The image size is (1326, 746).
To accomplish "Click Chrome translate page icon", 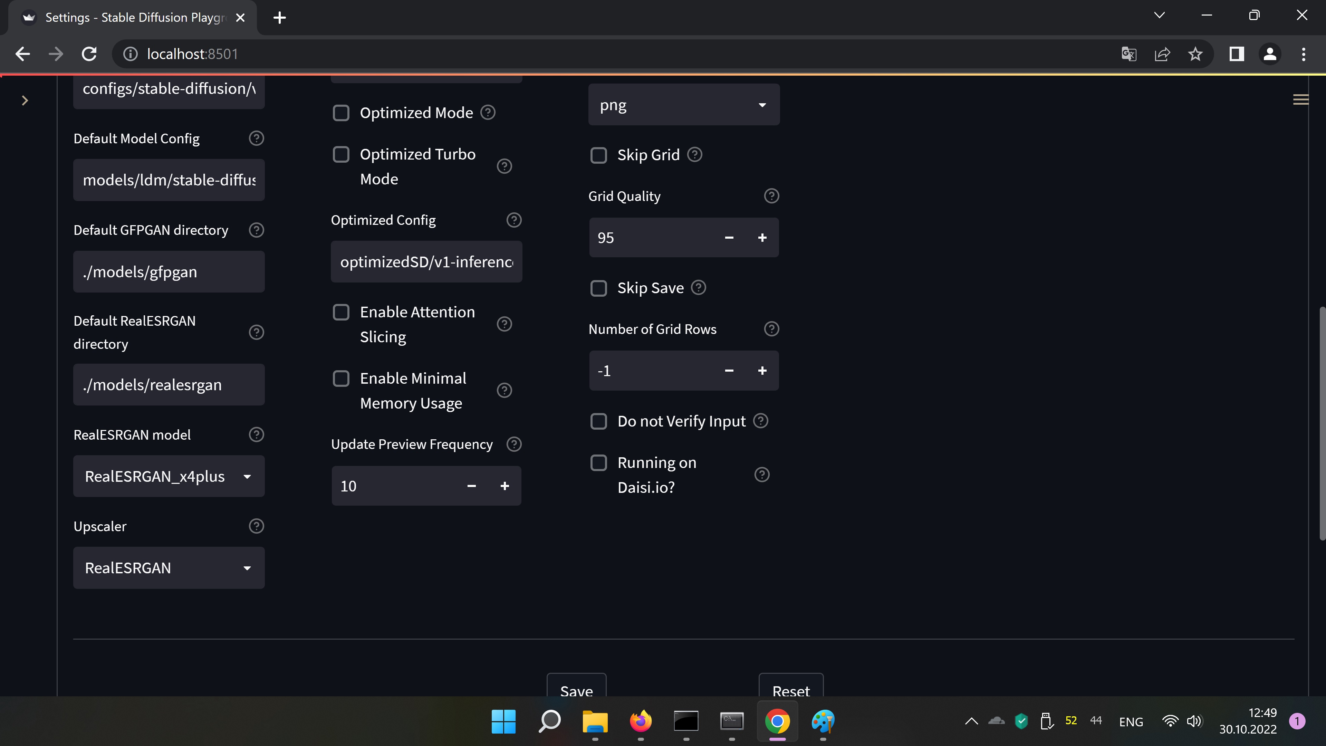I will (x=1128, y=54).
